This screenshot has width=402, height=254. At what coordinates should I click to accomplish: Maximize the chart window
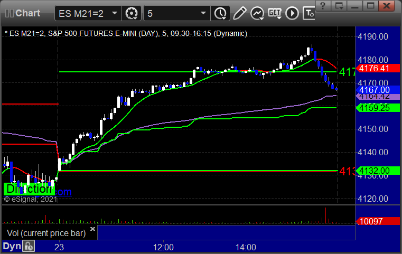pyautogui.click(x=370, y=5)
